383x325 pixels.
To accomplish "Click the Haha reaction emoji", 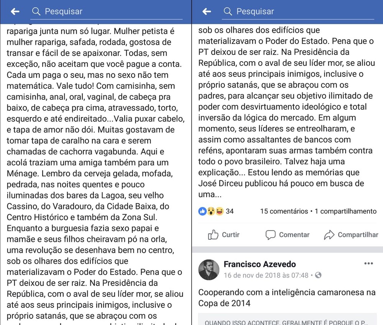I will point(219,211).
